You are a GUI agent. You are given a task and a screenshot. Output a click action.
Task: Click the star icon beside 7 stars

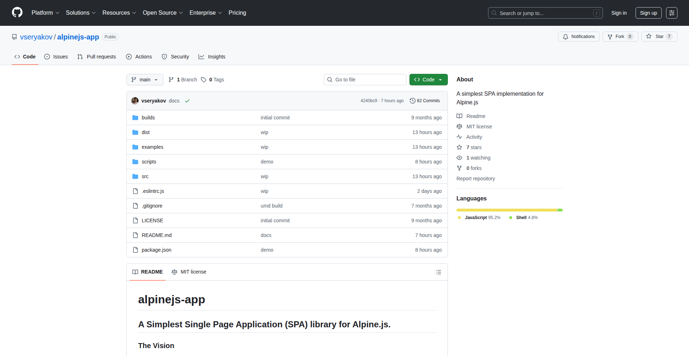pos(459,147)
